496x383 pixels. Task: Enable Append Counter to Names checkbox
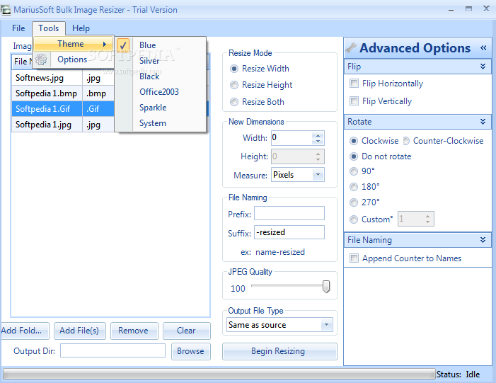coord(354,258)
